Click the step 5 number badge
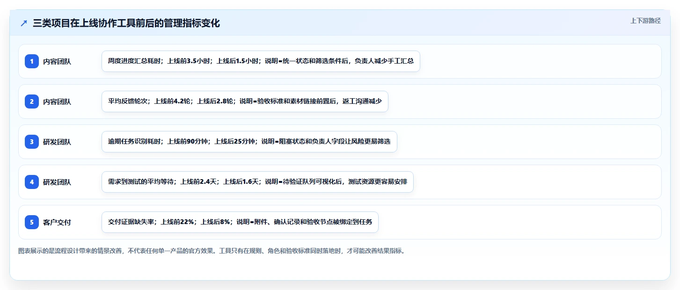This screenshot has height=290, width=680. 32,222
